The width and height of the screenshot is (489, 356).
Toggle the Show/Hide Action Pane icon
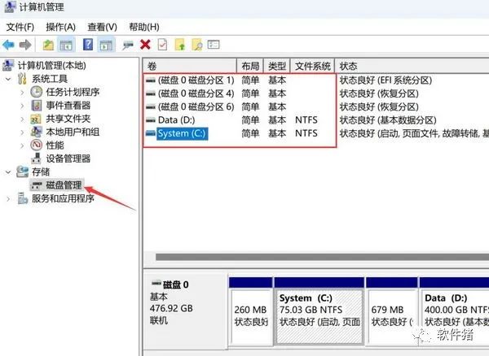[106, 45]
